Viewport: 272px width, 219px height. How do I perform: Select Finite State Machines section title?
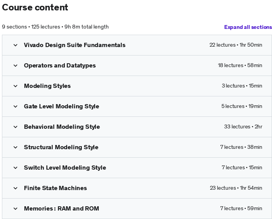tap(55, 188)
